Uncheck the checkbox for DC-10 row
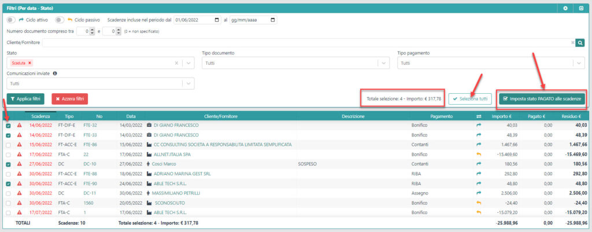 8,164
